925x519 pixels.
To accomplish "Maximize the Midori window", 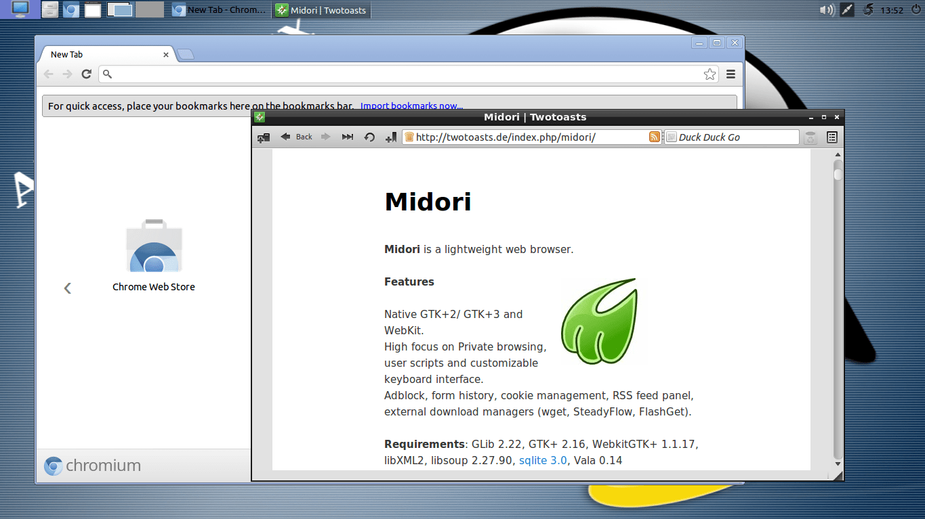I will (x=824, y=117).
